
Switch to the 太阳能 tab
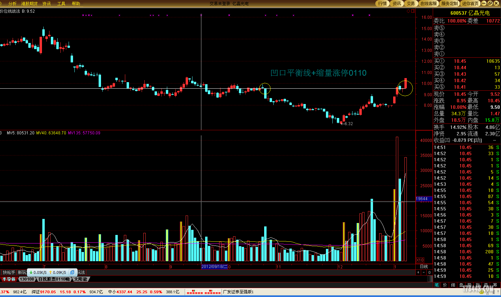(x=81, y=279)
